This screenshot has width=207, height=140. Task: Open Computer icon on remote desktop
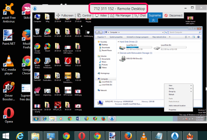[x=37, y=18]
